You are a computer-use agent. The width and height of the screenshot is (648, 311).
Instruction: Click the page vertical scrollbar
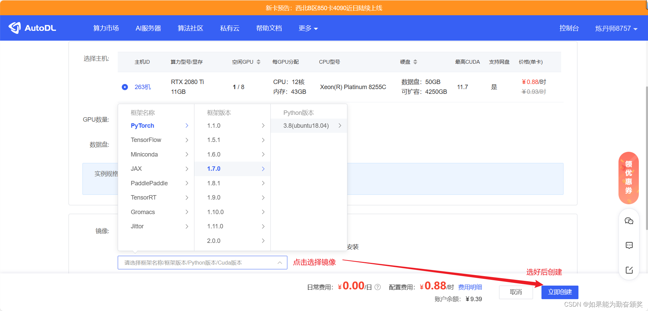click(646, 158)
